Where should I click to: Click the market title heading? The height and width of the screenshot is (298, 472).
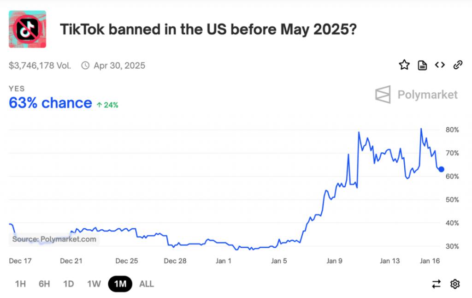pos(208,30)
